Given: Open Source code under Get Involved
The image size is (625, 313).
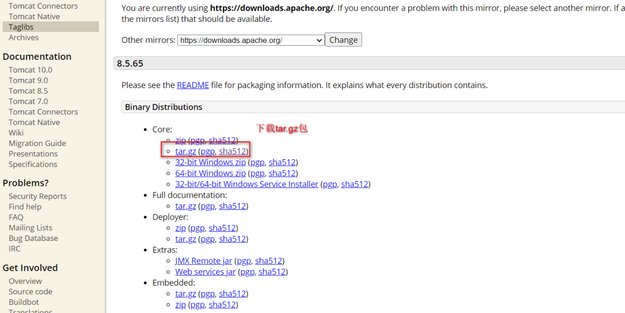Looking at the screenshot, I should 30,292.
